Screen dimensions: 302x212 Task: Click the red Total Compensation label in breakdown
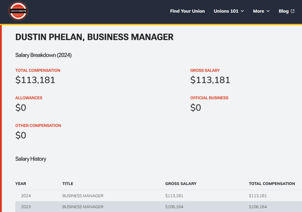[38, 71]
